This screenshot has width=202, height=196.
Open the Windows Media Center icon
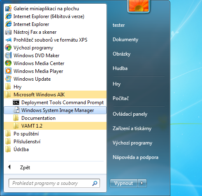[8, 63]
